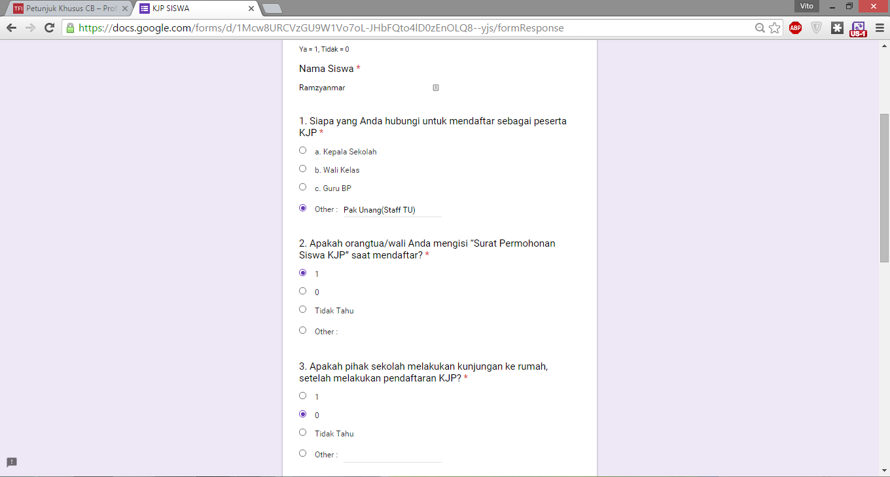Select radio option a. Kepala Sekolah
The image size is (890, 477).
pyautogui.click(x=302, y=150)
